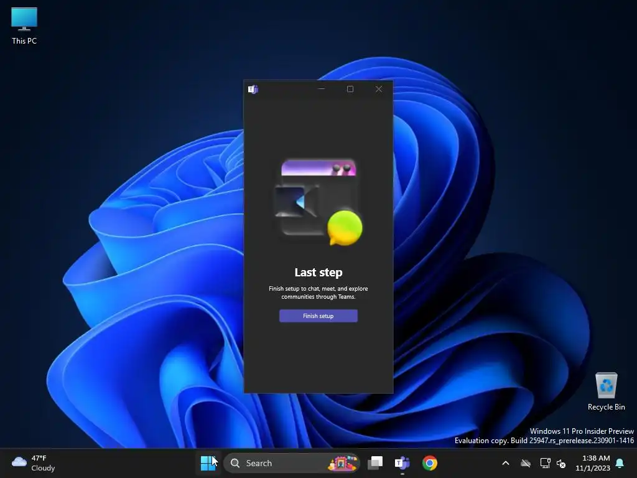The image size is (637, 478).
Task: Click the muted volume tray icon
Action: [561, 463]
